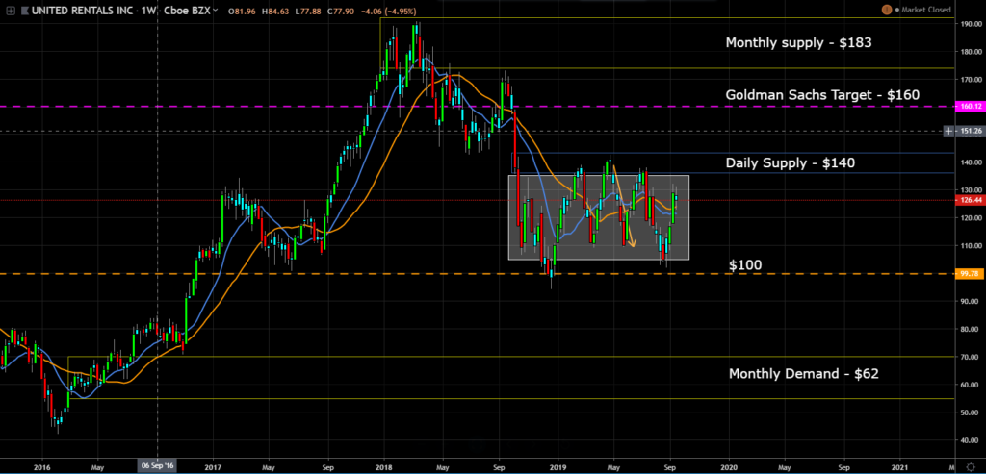Click the 40.00 price scale label
This screenshot has height=474, width=986.
pyautogui.click(x=969, y=440)
